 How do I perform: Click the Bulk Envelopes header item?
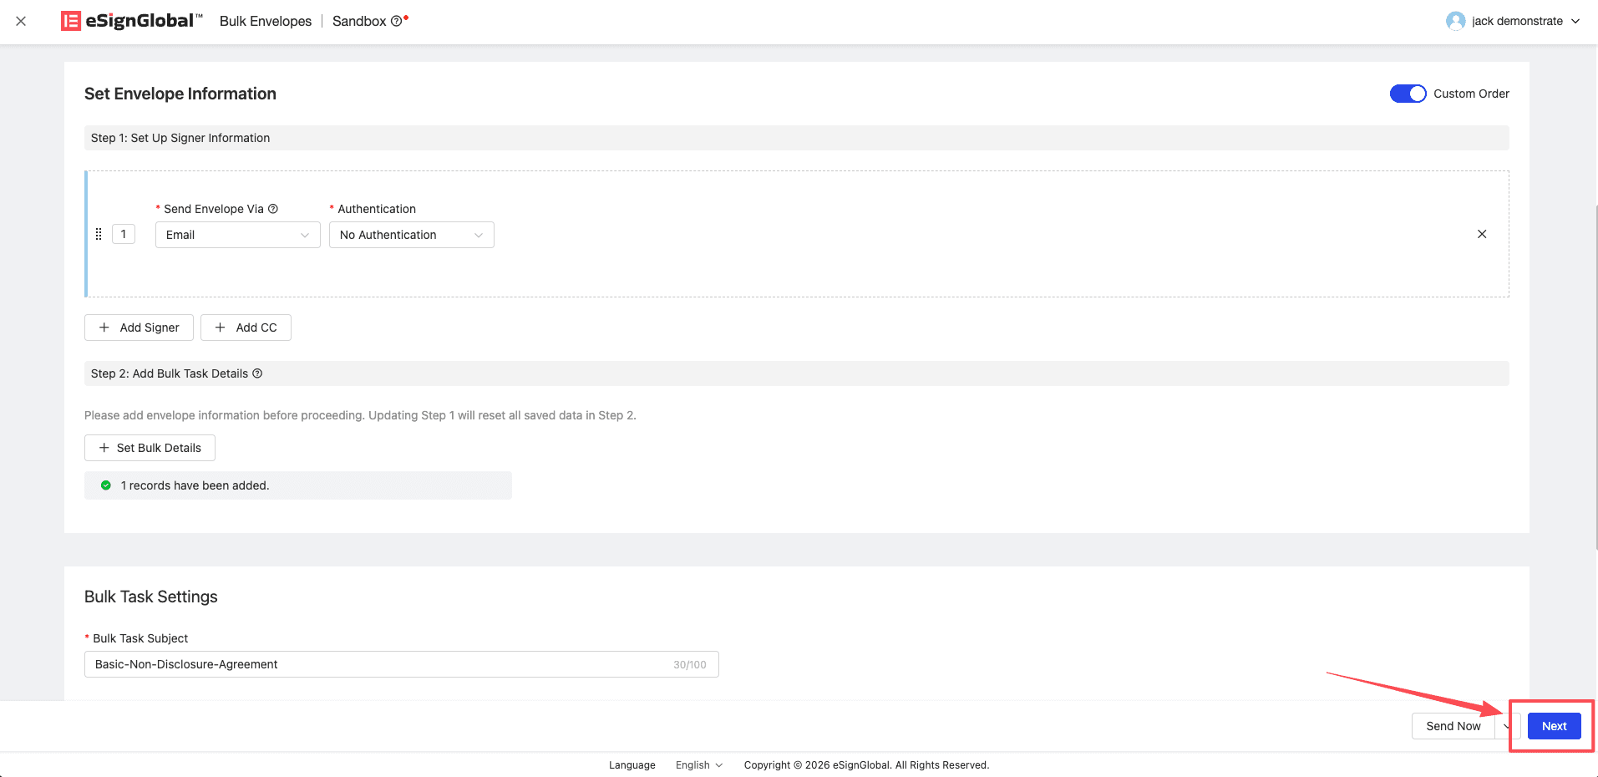point(266,21)
